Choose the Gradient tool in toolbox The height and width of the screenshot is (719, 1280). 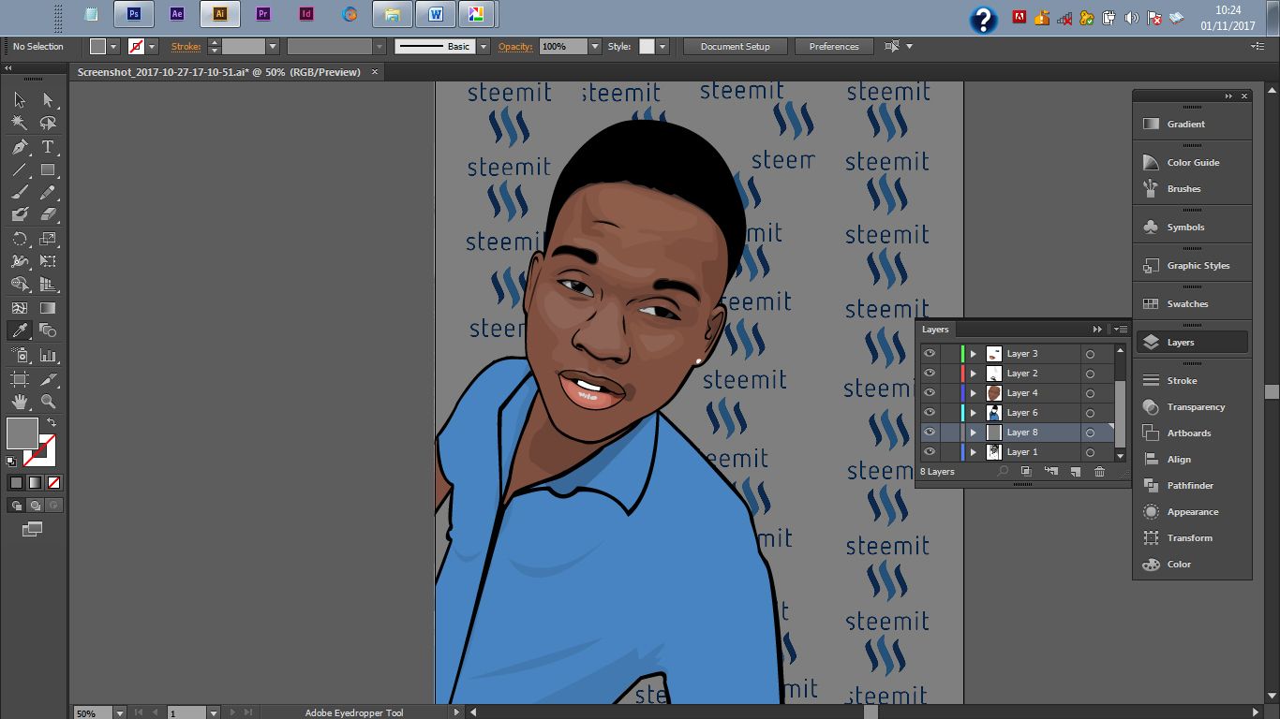[x=48, y=307]
